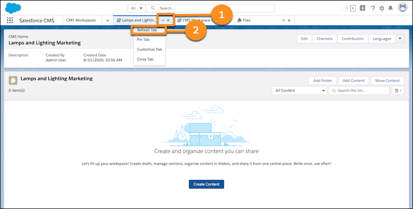
Task: Open the favorites list dropdown arrow
Action: click(x=353, y=8)
